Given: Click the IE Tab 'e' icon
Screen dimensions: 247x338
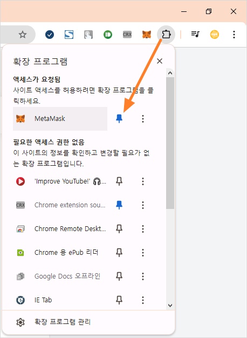Looking at the screenshot, I should pyautogui.click(x=20, y=300).
